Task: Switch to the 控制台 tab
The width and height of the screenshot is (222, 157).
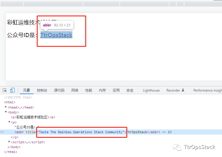Action: pyautogui.click(x=42, y=90)
